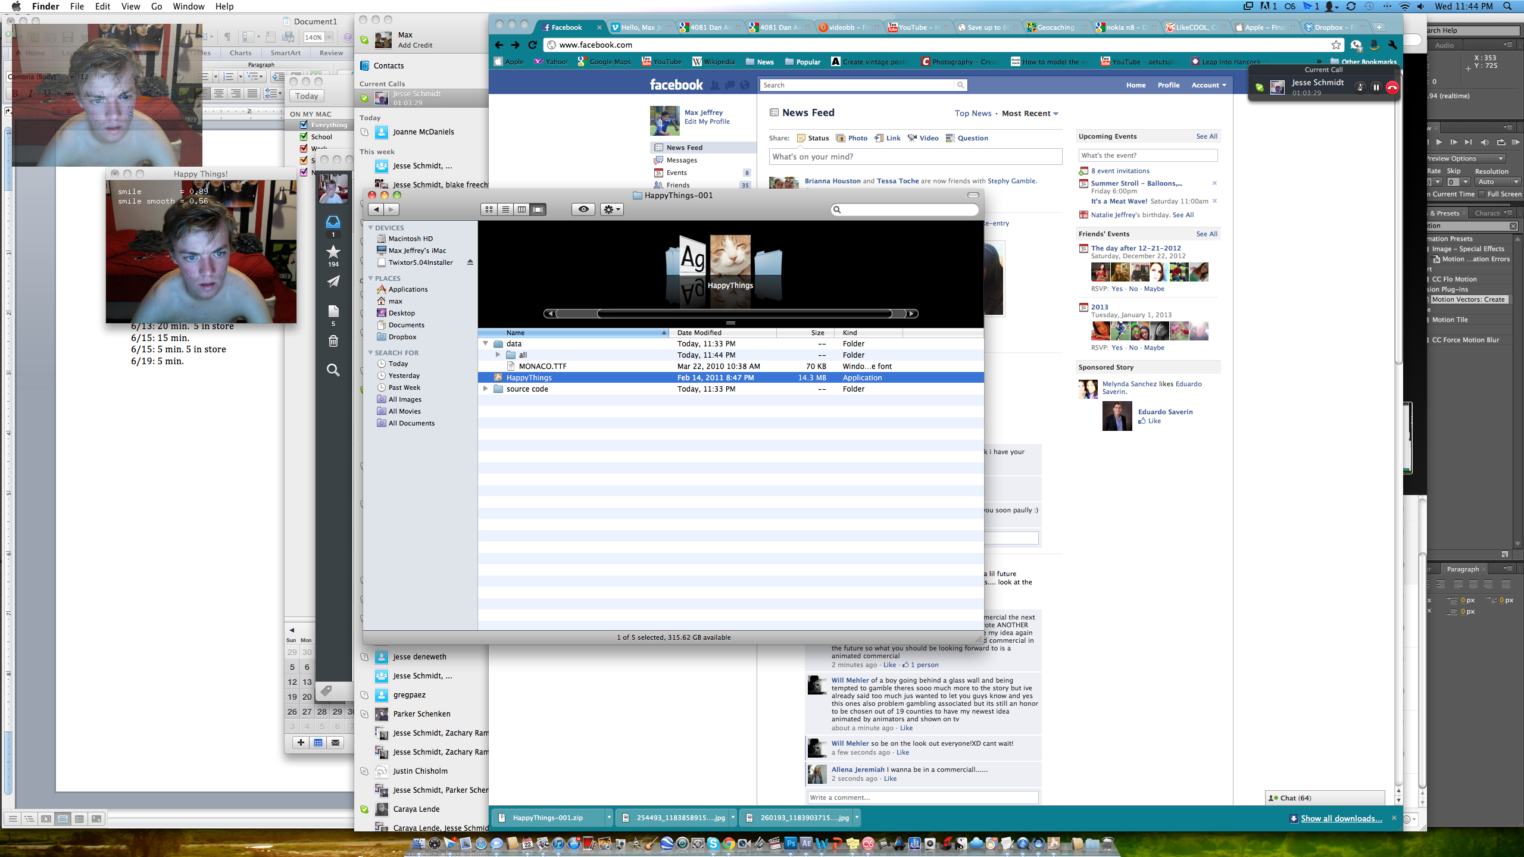Switch Finder to Cover Flow view
The width and height of the screenshot is (1524, 857).
click(538, 209)
